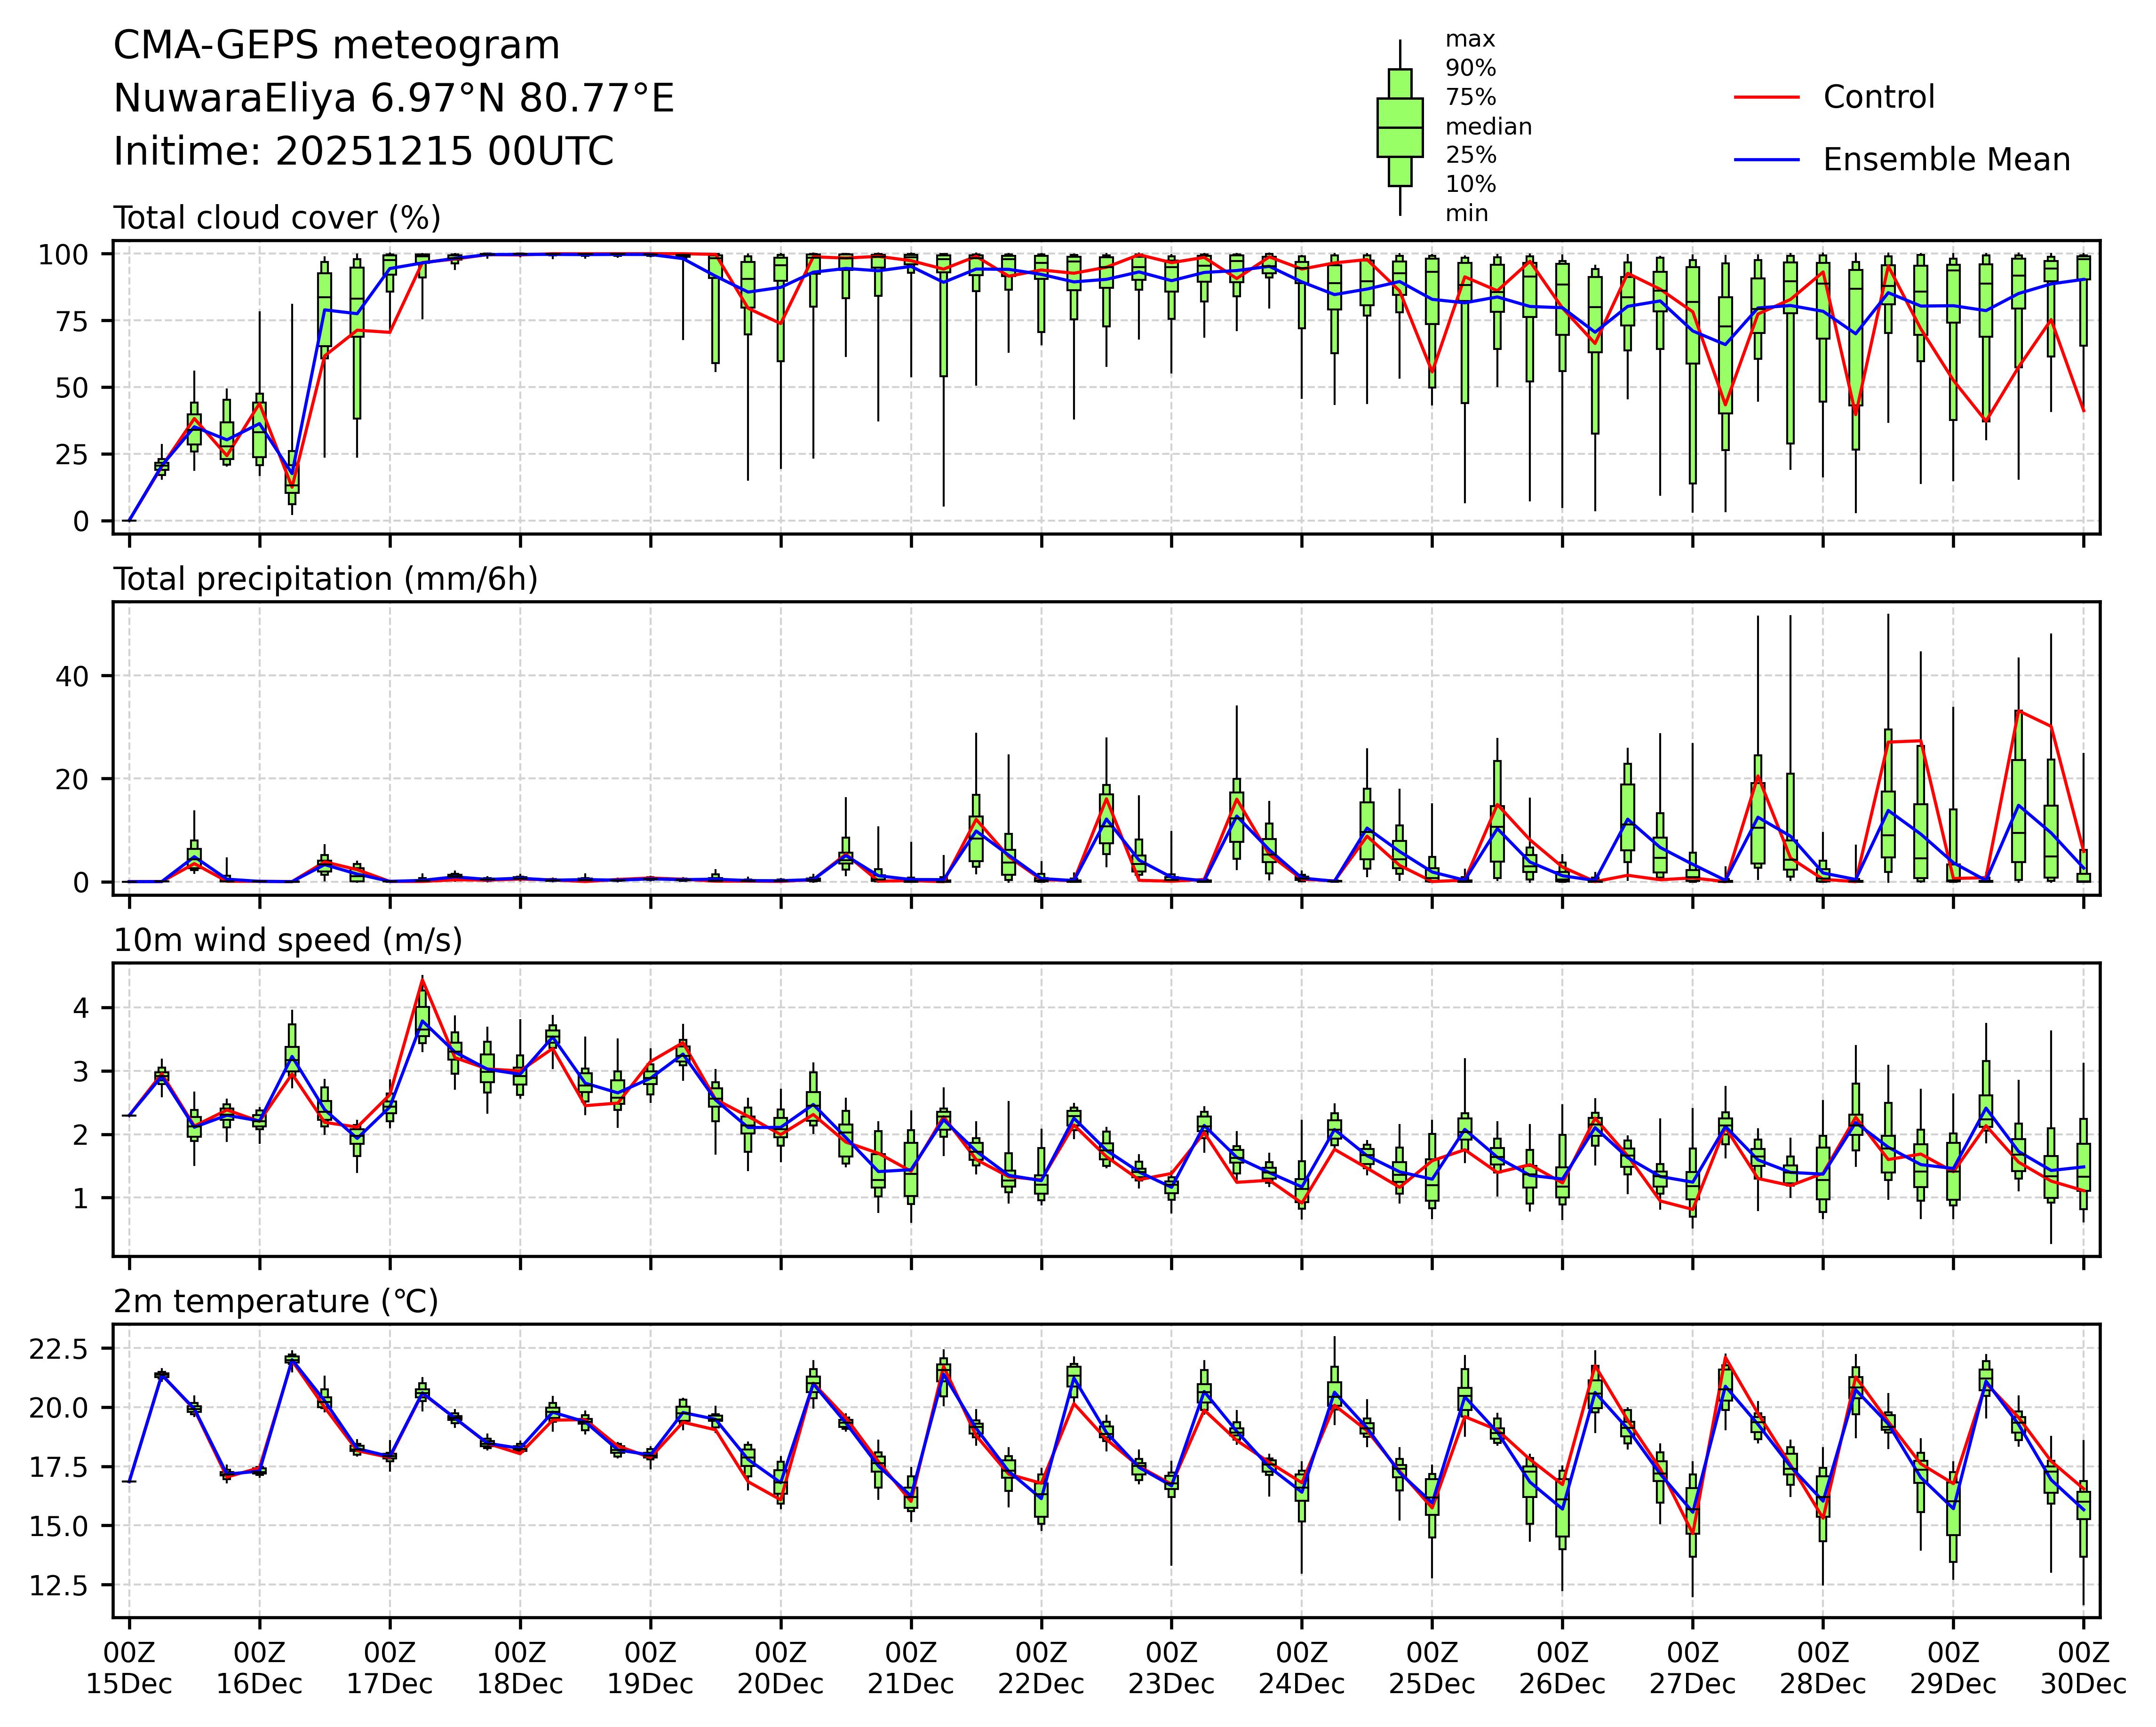Click the 00Z 30Dec axis label
Screen dimensions: 2156x1727
[2083, 1669]
